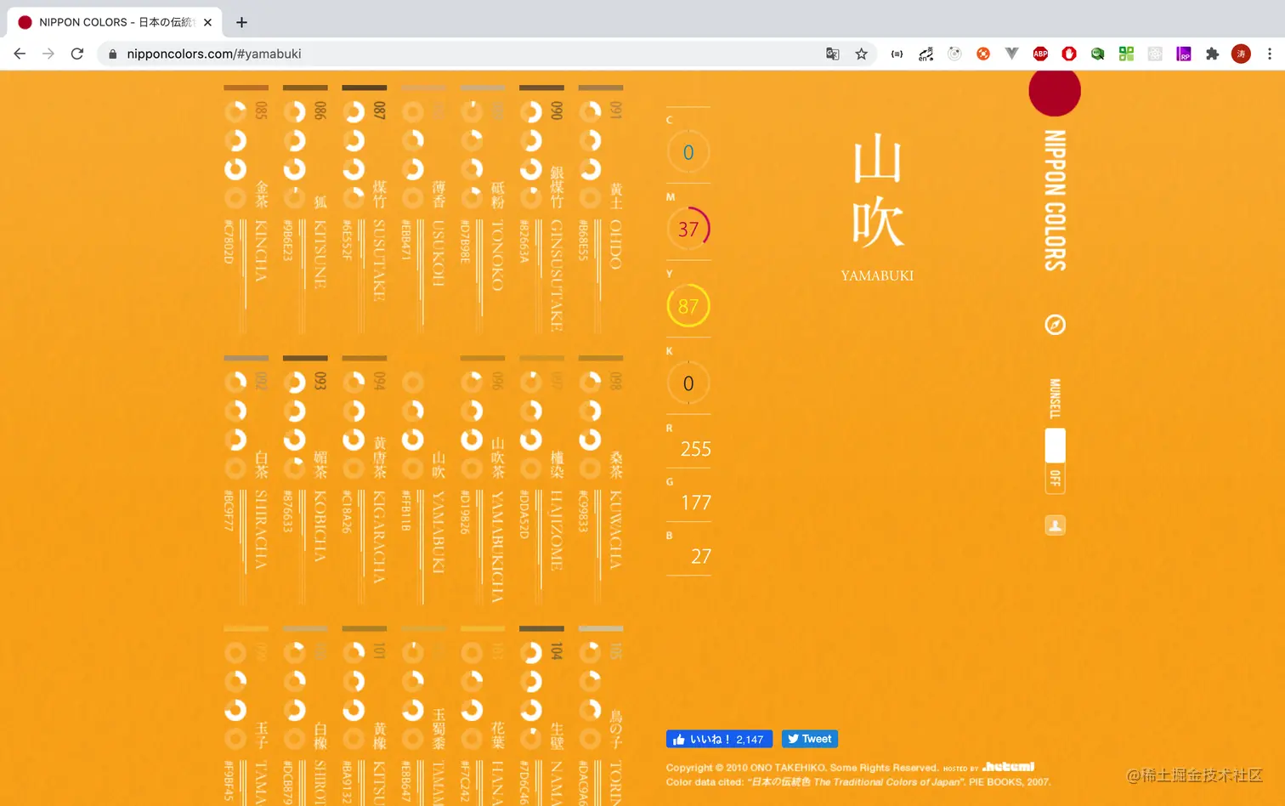The height and width of the screenshot is (806, 1285).
Task: Open the en translation extension
Action: [x=926, y=54]
